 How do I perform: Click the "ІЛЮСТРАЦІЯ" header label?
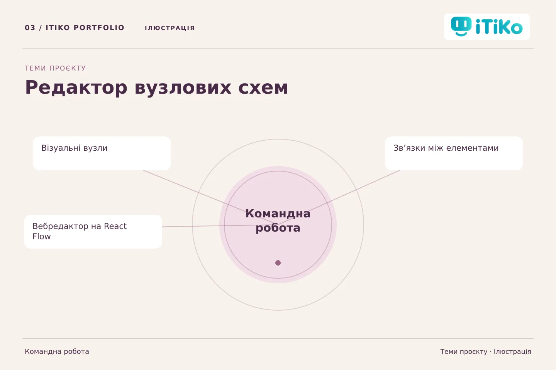[170, 28]
